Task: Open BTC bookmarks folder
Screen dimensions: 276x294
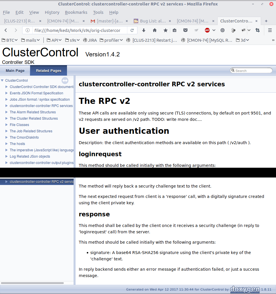Action: pyautogui.click(x=9, y=40)
